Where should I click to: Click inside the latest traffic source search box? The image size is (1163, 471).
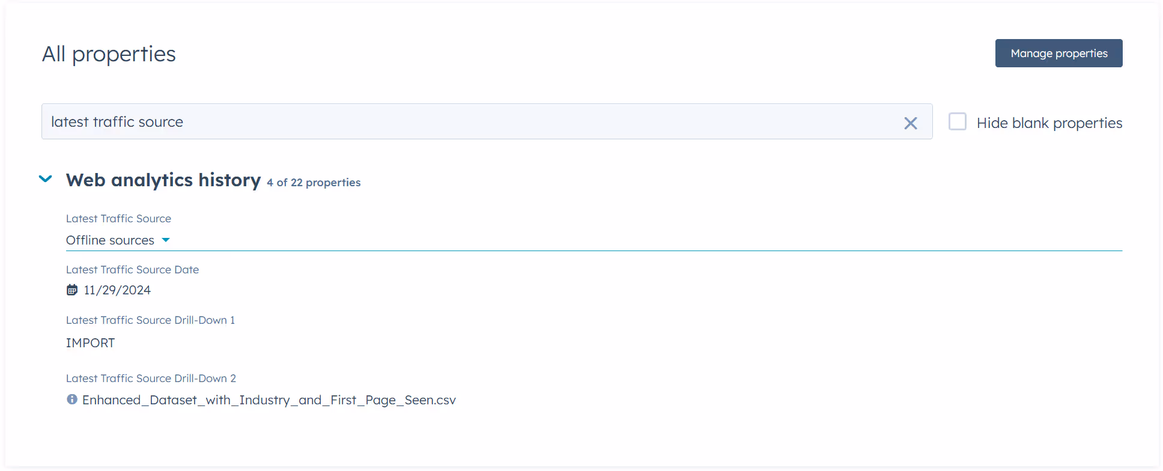(421, 121)
